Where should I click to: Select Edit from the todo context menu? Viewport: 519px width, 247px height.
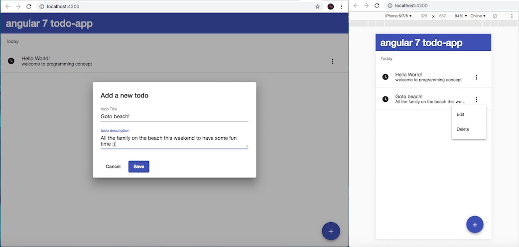(460, 114)
